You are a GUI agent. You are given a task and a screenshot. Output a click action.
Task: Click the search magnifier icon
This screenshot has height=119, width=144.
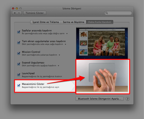(107, 13)
